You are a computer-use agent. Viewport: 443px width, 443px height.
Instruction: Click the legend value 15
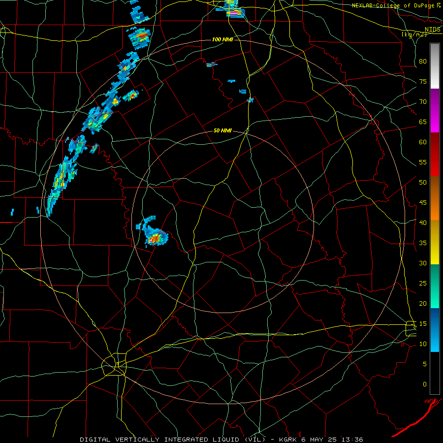[423, 324]
